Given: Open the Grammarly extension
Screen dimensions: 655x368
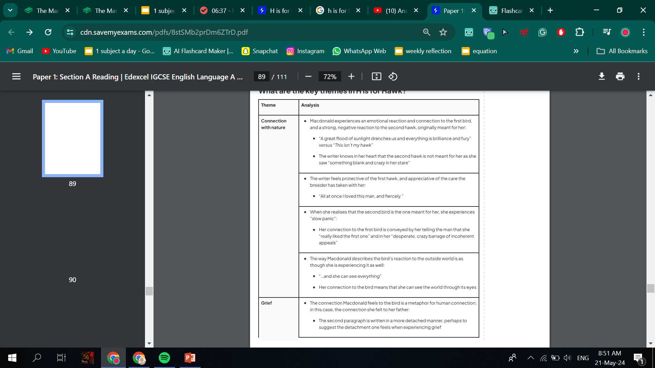Looking at the screenshot, I should pyautogui.click(x=542, y=32).
